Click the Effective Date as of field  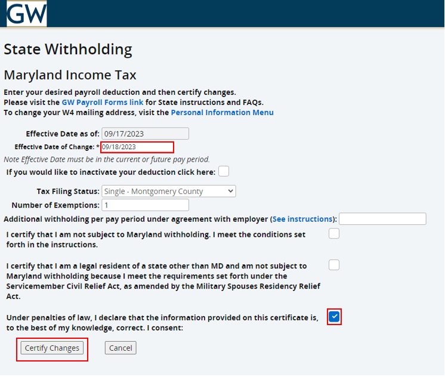click(146, 134)
